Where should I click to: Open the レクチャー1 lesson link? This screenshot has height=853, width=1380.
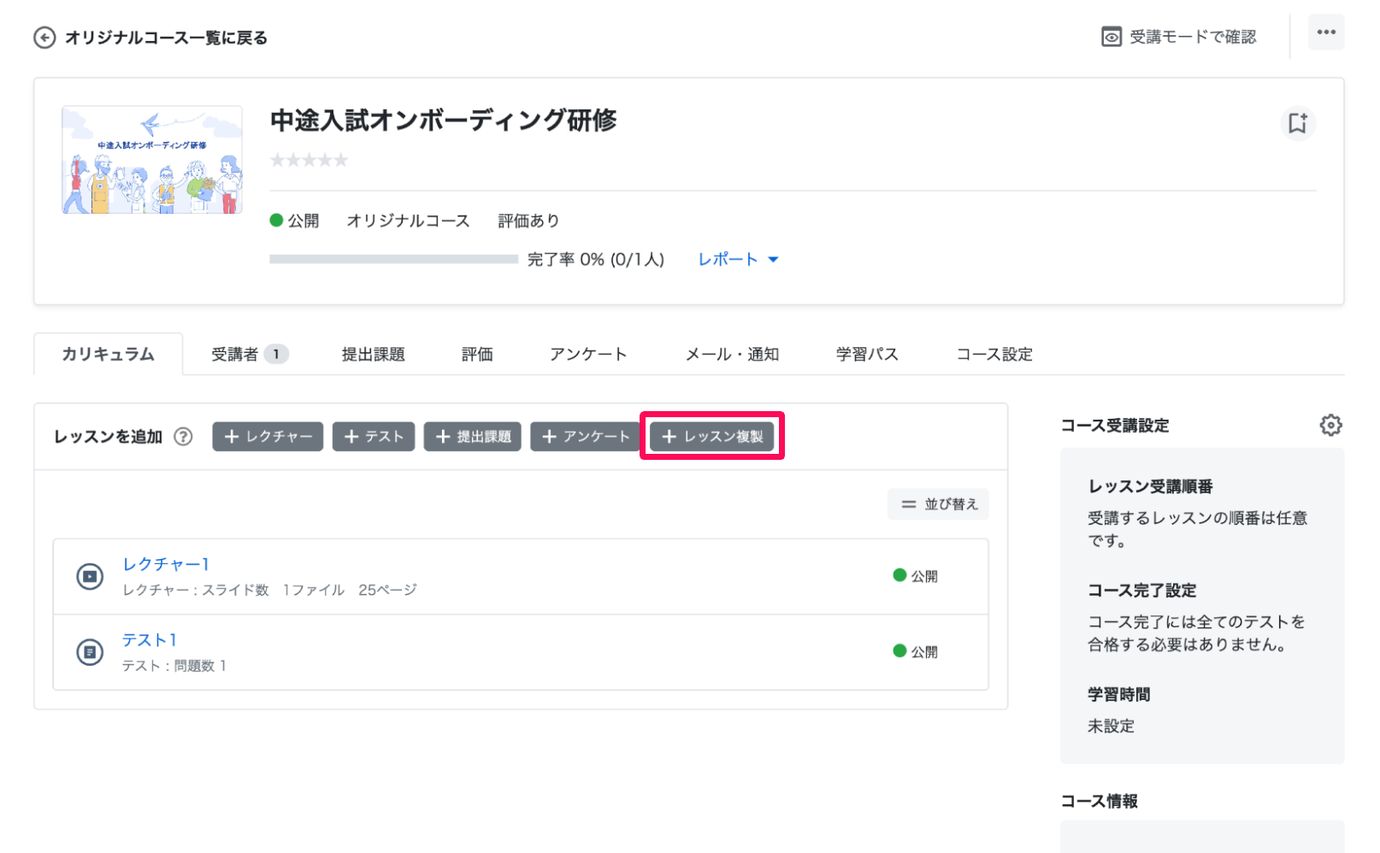[x=166, y=564]
